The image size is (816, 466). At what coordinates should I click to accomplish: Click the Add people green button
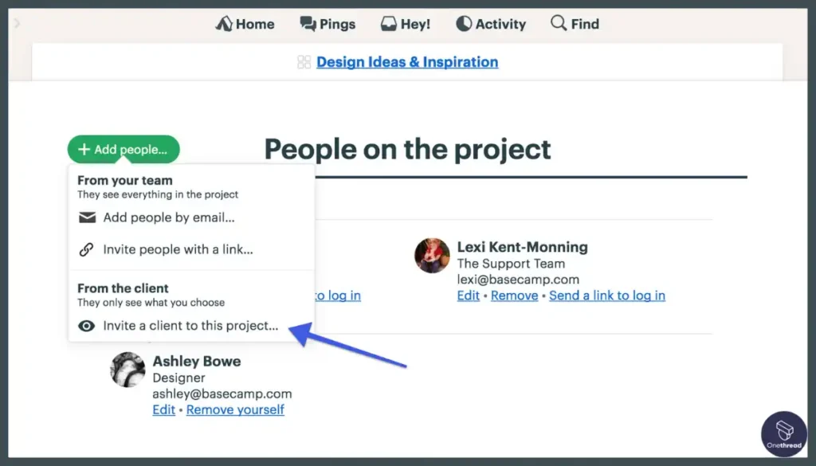124,149
